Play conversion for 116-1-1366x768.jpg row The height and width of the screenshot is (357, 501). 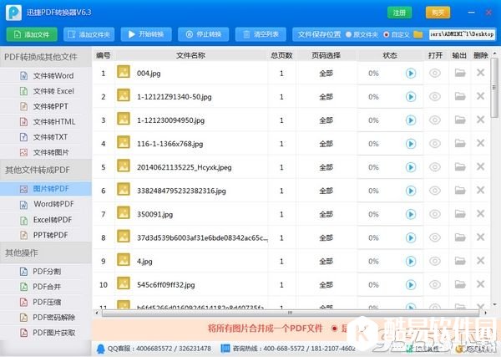click(411, 144)
